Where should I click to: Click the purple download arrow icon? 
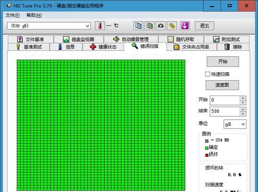pyautogui.click(x=185, y=25)
